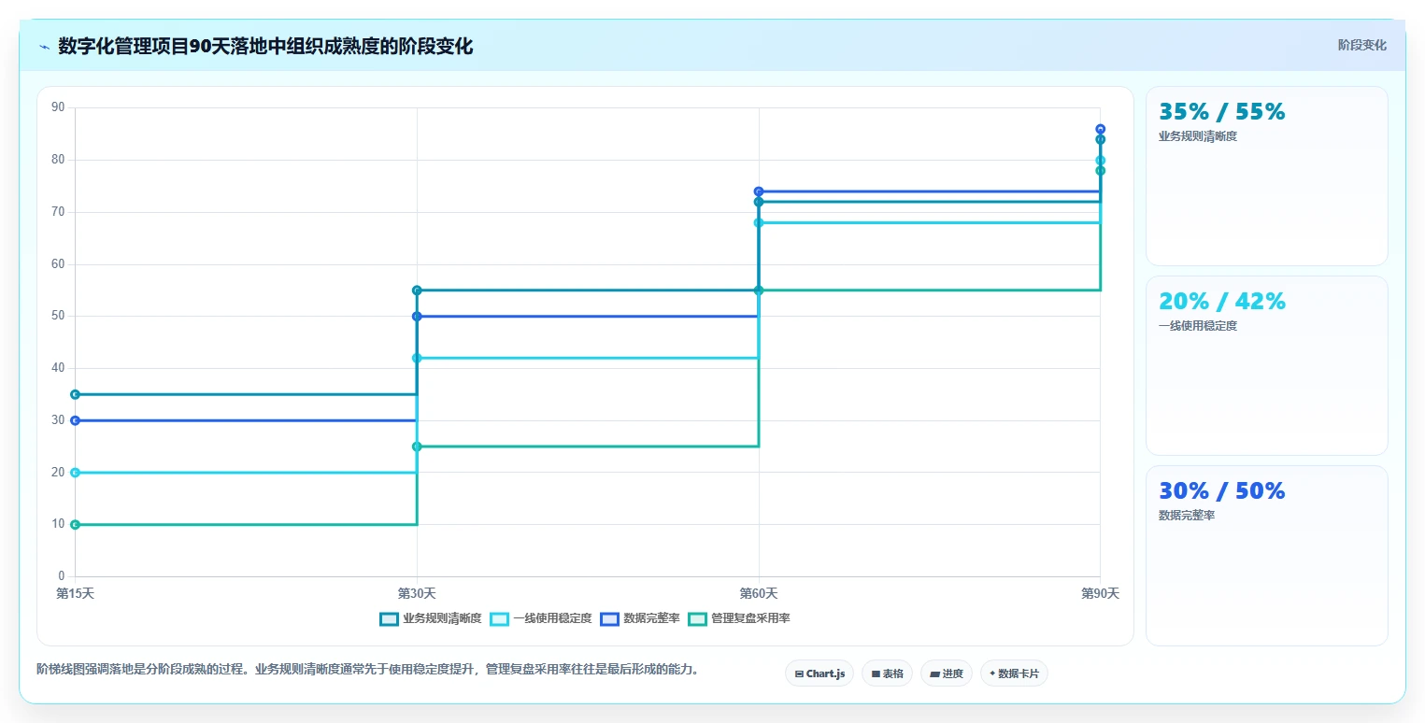Click the 第30天 x-axis label
The height and width of the screenshot is (723, 1425).
pyautogui.click(x=417, y=593)
